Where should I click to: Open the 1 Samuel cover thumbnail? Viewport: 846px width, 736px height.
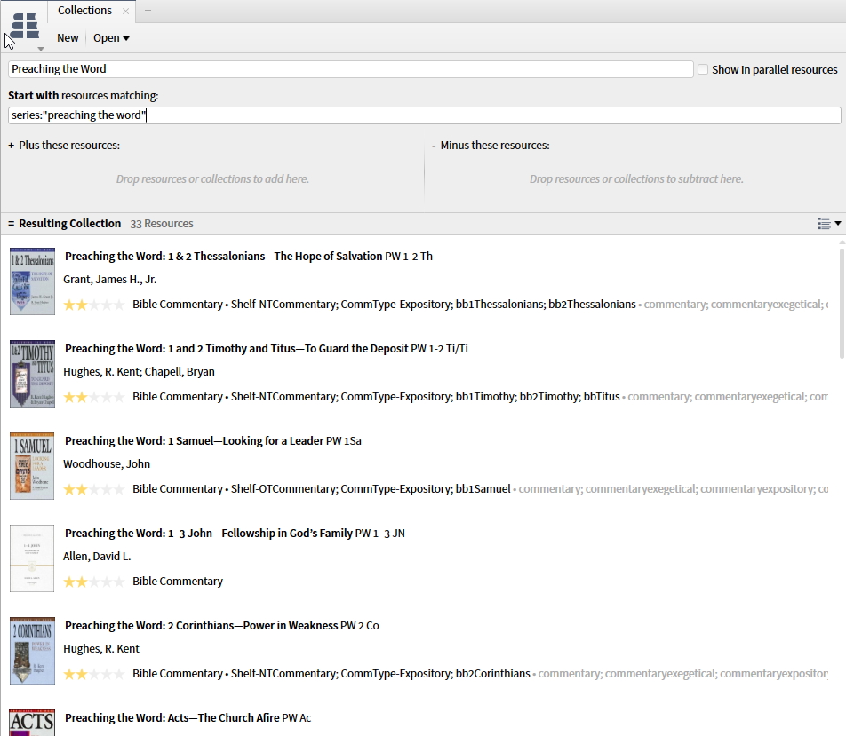tap(32, 466)
